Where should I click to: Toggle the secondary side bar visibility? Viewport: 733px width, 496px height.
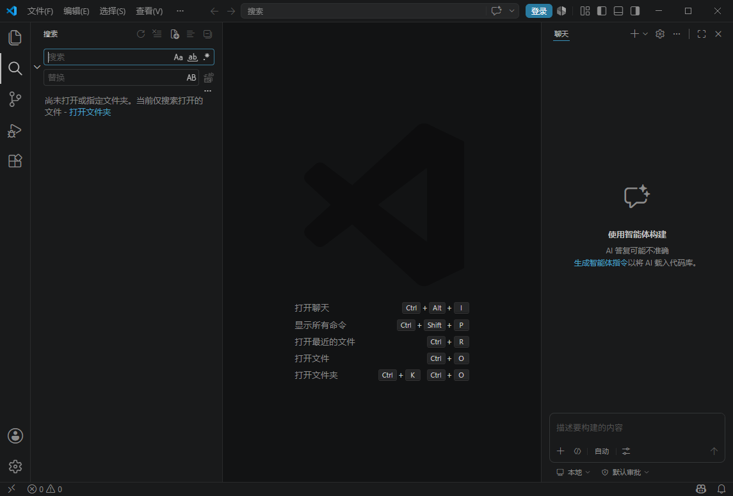tap(635, 11)
